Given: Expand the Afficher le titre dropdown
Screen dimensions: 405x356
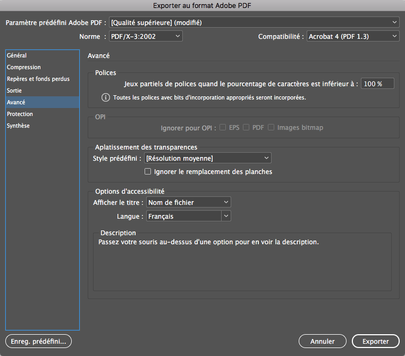Looking at the screenshot, I should 188,202.
